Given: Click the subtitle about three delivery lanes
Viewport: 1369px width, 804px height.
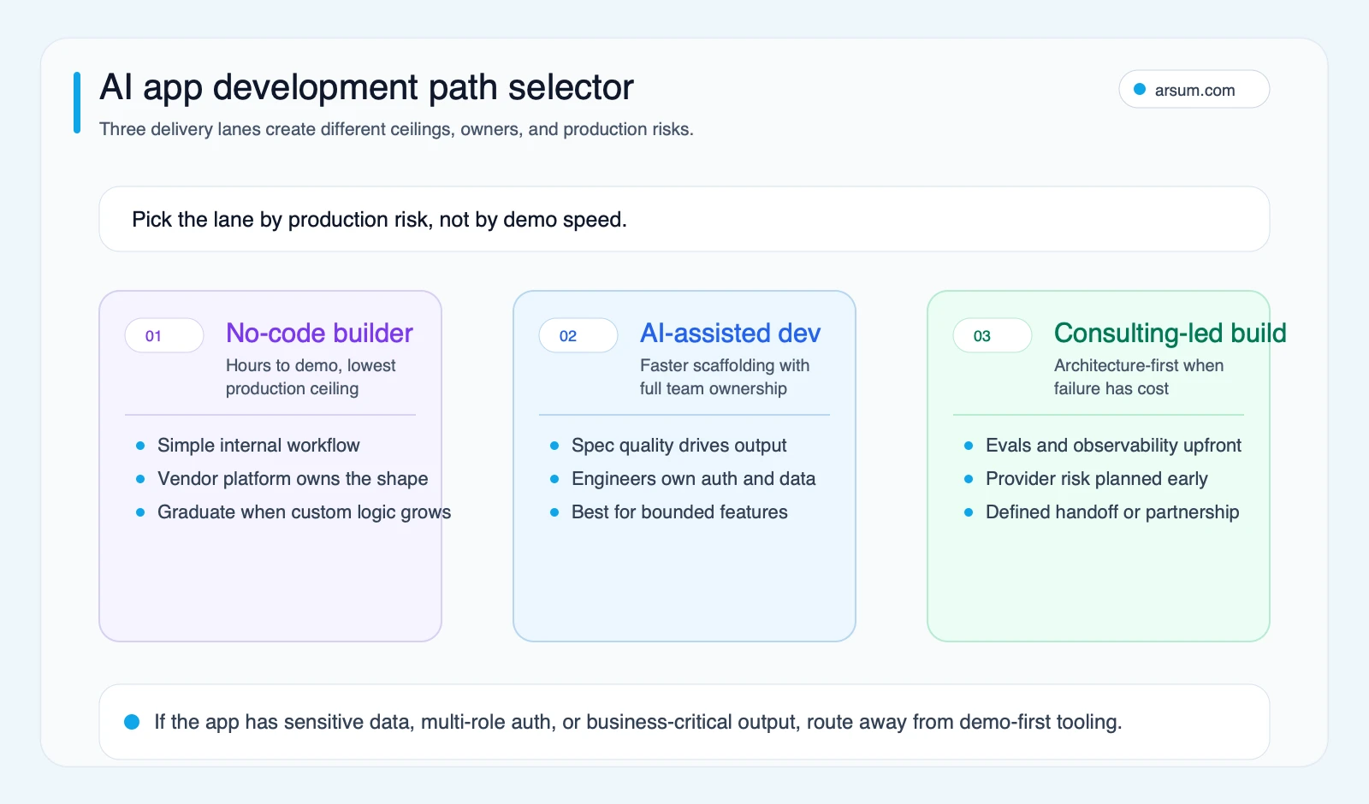Looking at the screenshot, I should pos(396,129).
